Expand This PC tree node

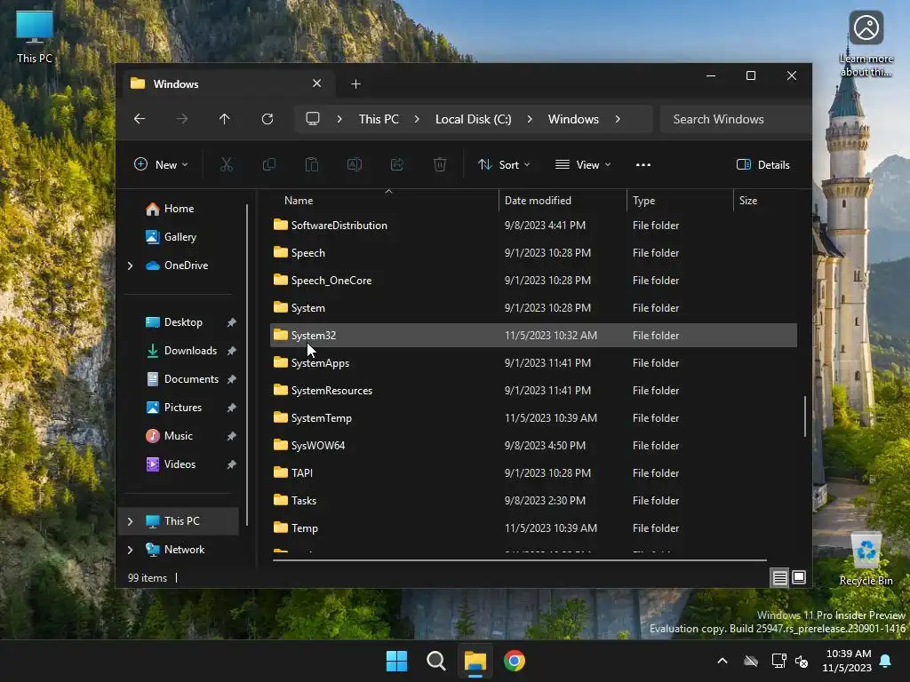(x=130, y=521)
